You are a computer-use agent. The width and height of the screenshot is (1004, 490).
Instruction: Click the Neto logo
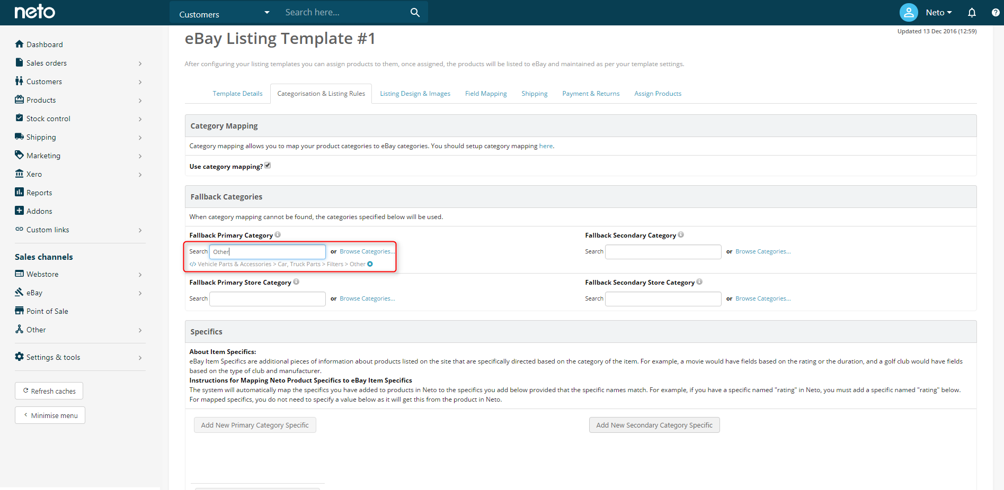click(34, 12)
